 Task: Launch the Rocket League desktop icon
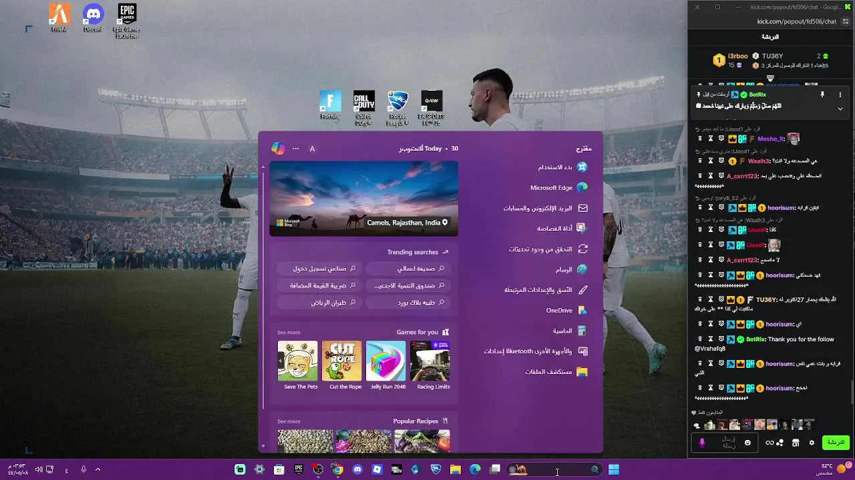pos(398,108)
